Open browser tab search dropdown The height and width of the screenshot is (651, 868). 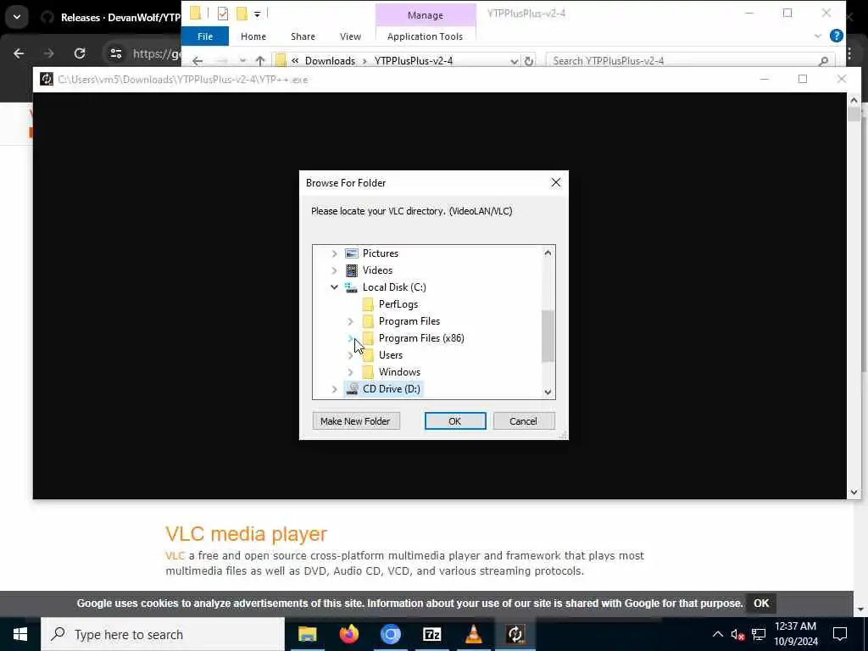pyautogui.click(x=17, y=17)
